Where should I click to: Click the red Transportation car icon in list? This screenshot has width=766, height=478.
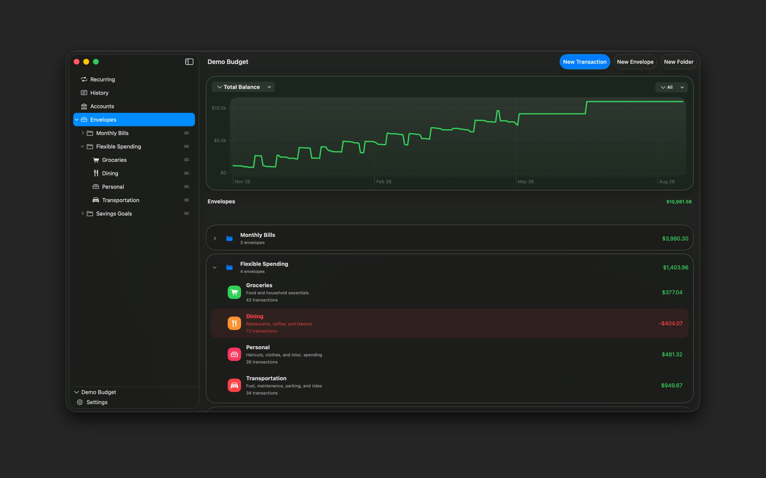pyautogui.click(x=234, y=385)
